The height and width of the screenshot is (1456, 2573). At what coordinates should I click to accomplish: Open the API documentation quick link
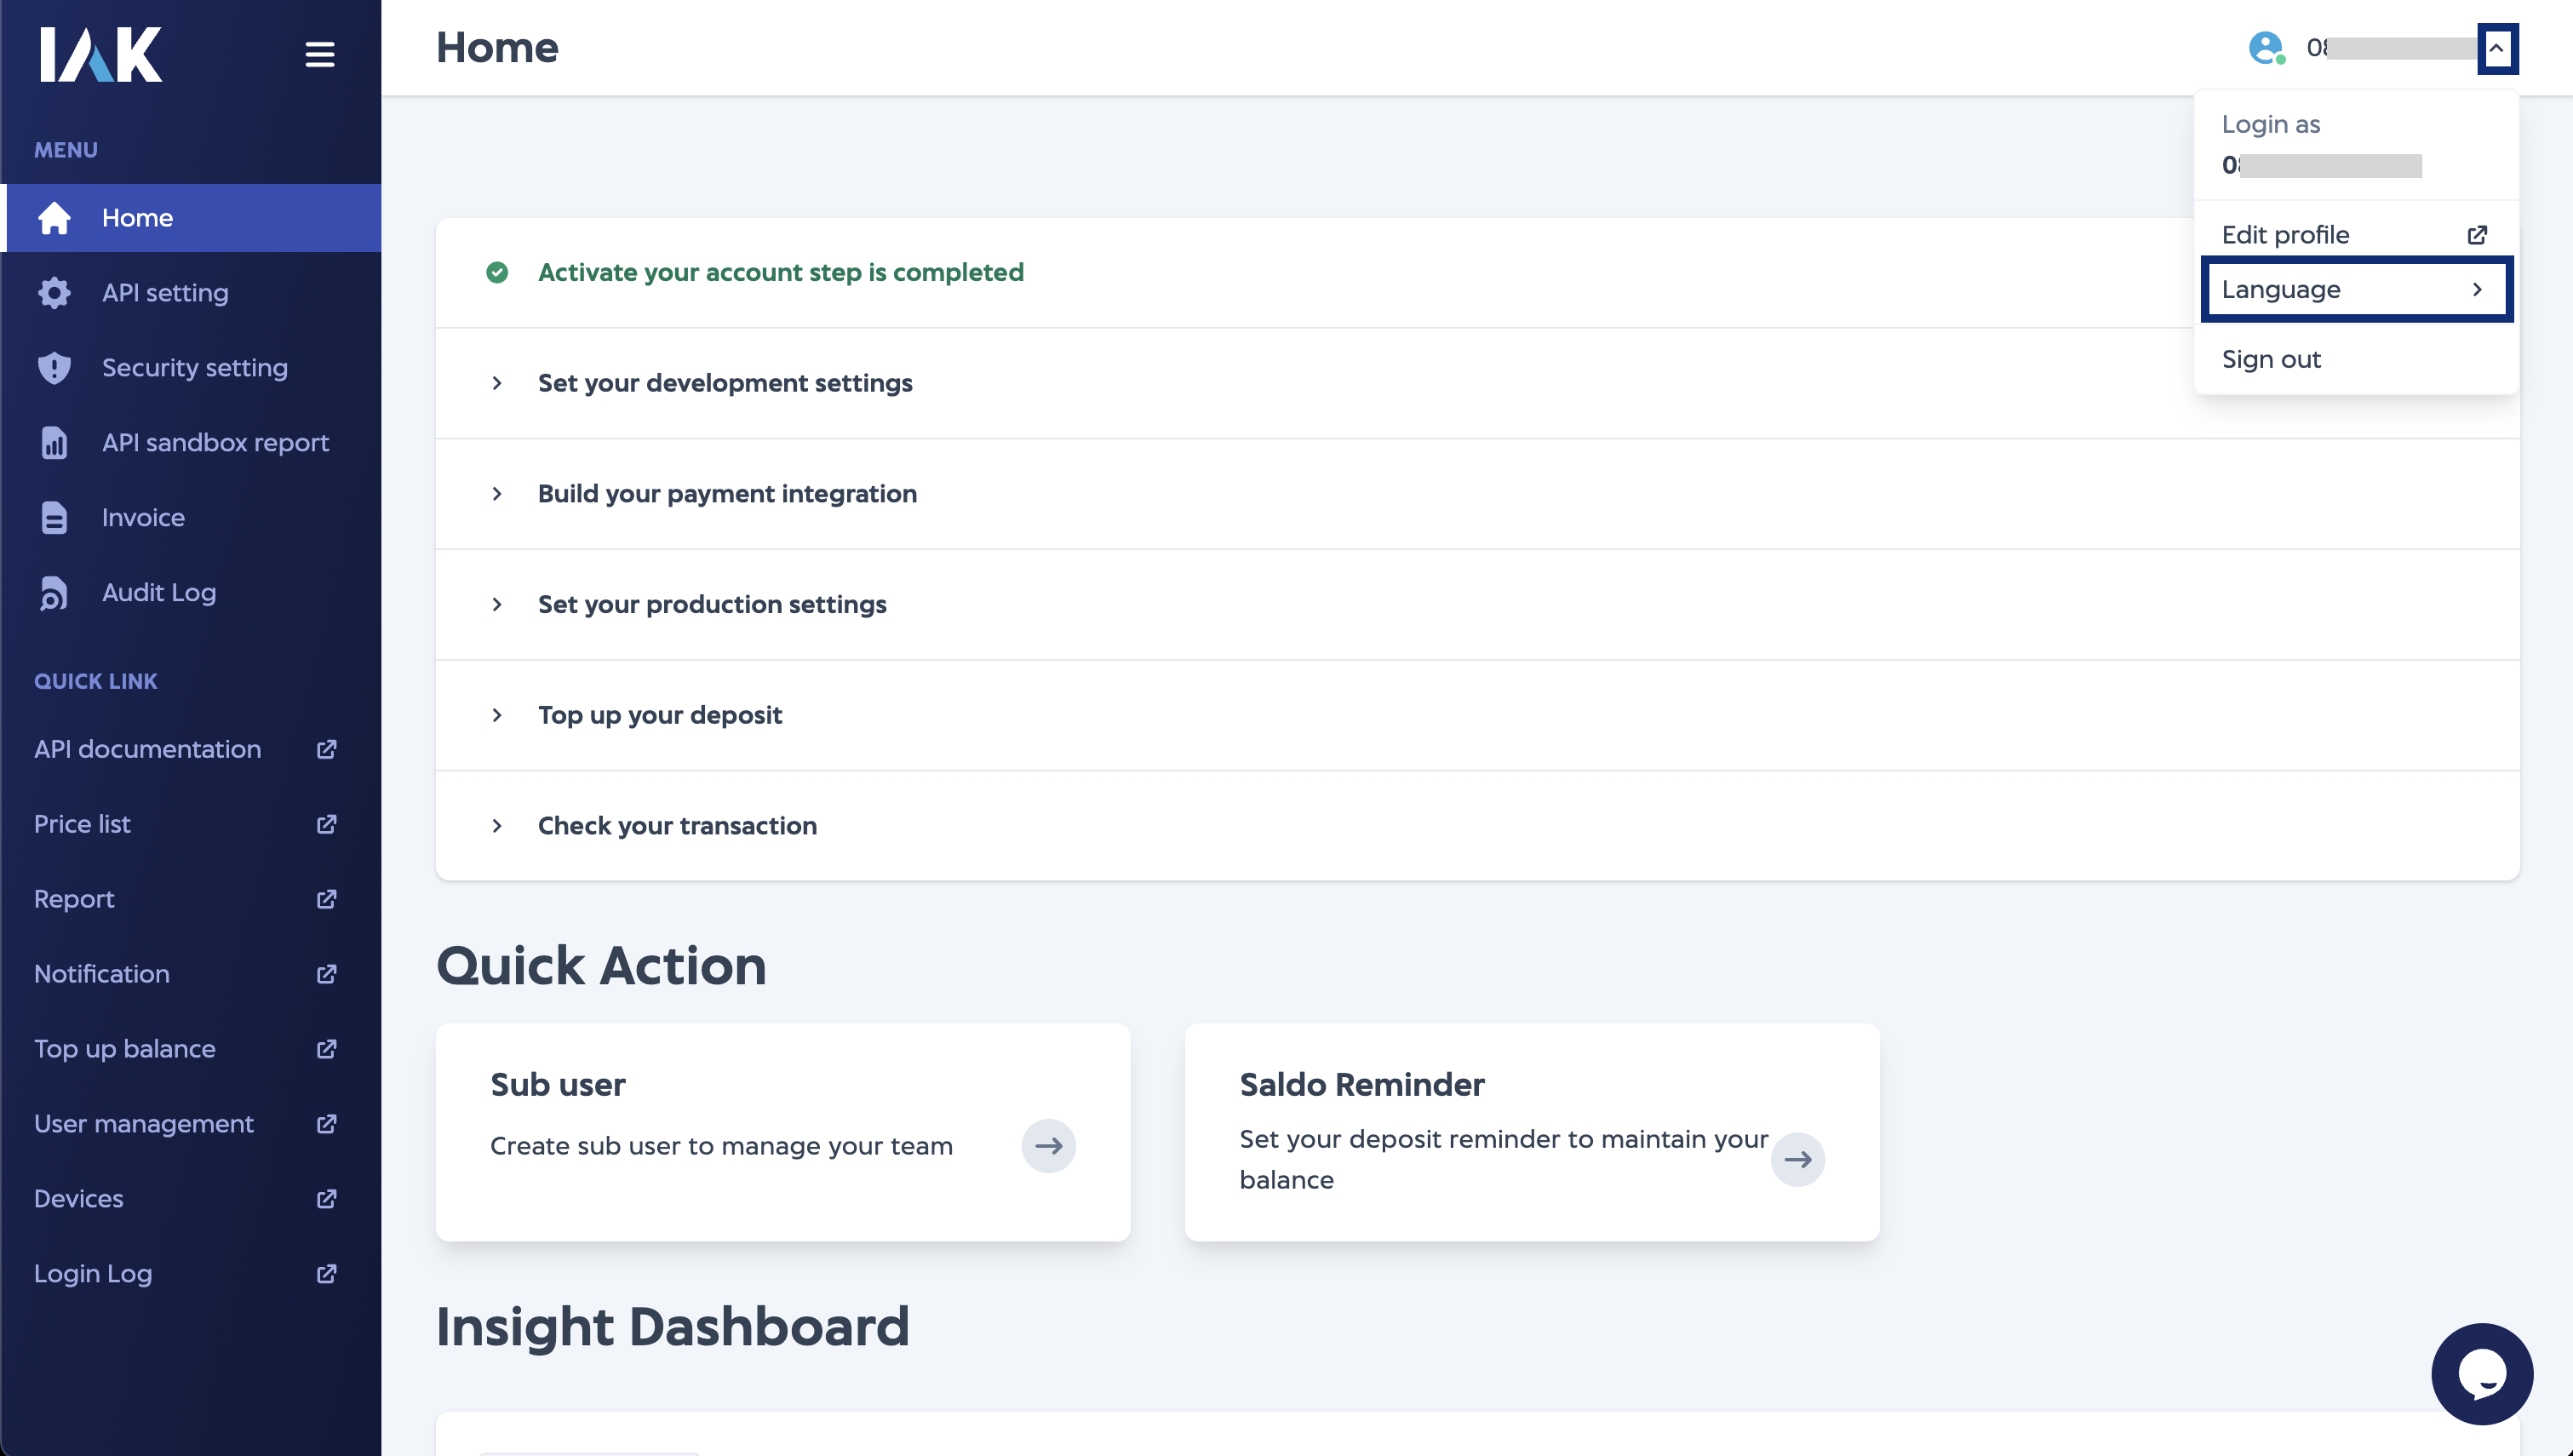point(148,750)
